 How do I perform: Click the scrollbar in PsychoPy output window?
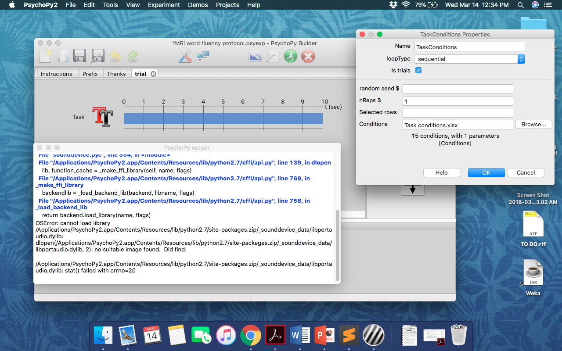coord(337,245)
